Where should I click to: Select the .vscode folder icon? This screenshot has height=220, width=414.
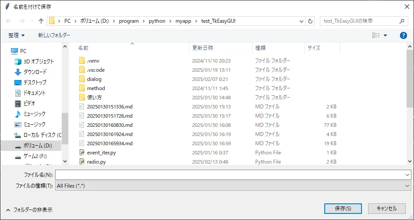click(82, 70)
